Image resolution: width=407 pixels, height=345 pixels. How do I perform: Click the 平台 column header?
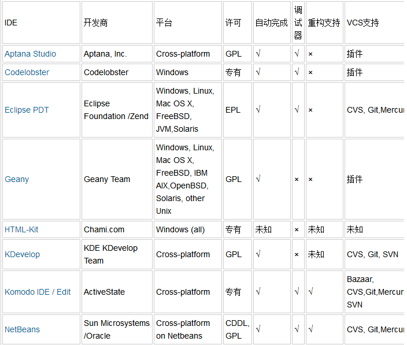point(164,23)
